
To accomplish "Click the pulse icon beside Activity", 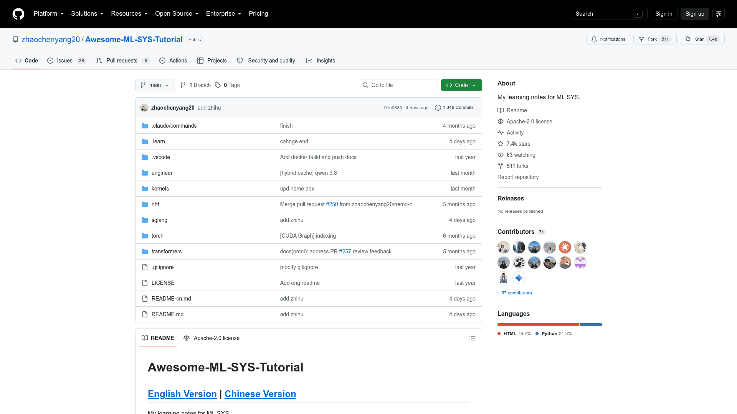I will (501, 133).
